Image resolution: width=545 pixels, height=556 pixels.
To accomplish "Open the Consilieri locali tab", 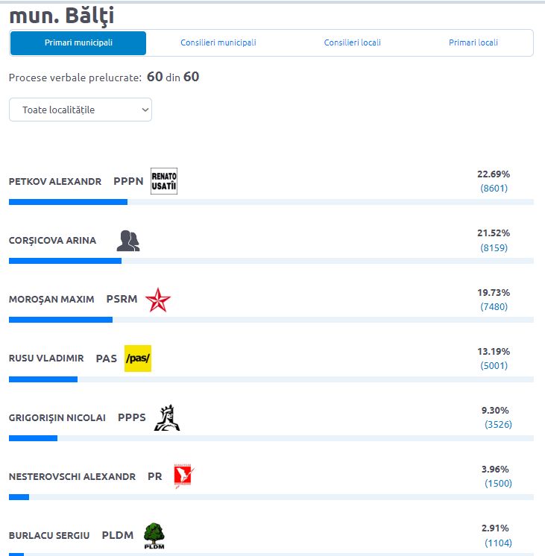I will click(x=353, y=43).
